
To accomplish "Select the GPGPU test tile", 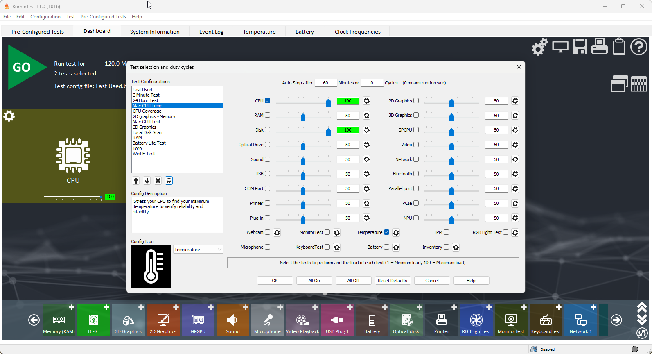I will click(198, 320).
